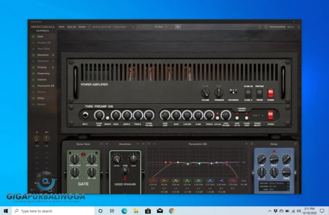The width and height of the screenshot is (329, 215).
Task: Select Cabinet in the module sidebar
Action: [42, 79]
